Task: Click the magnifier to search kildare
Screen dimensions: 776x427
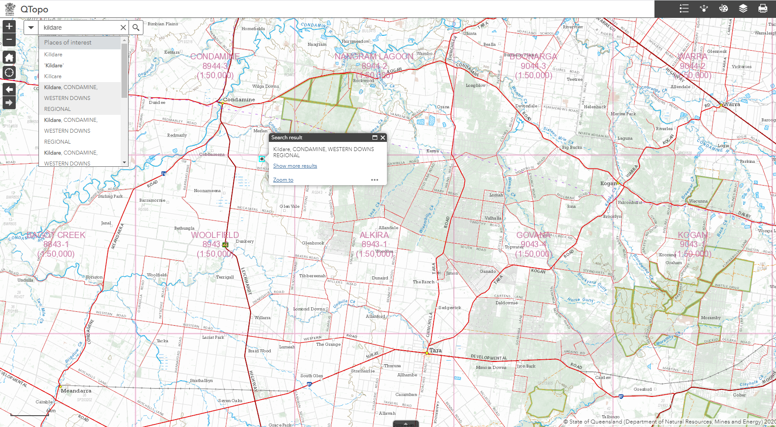Action: click(x=136, y=27)
